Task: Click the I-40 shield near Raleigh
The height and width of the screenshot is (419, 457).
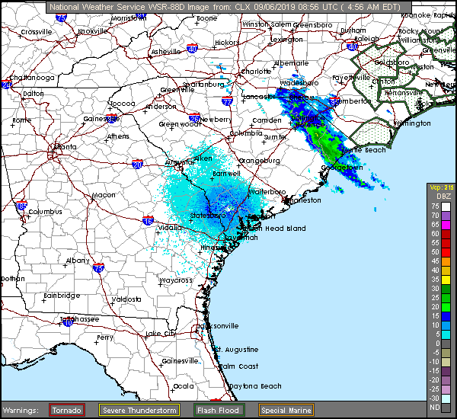Action: [352, 46]
